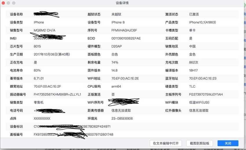Click hardware model D20AP

117,46
